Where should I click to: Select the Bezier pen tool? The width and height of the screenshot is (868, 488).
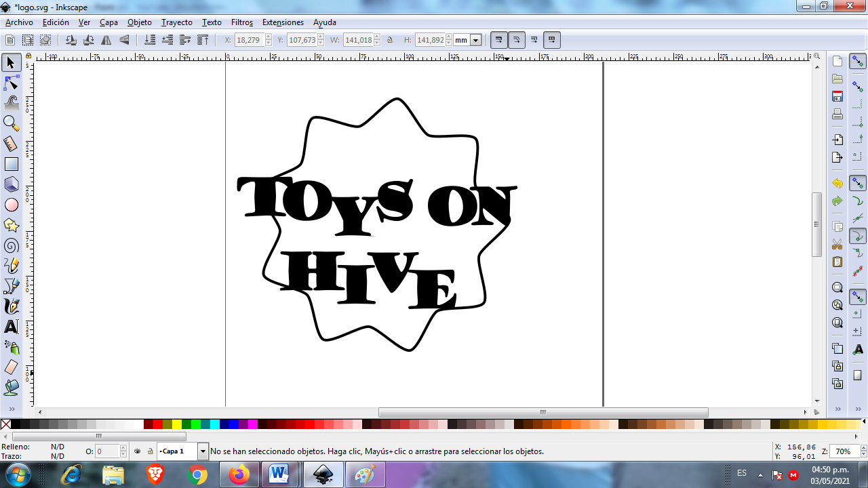[11, 286]
